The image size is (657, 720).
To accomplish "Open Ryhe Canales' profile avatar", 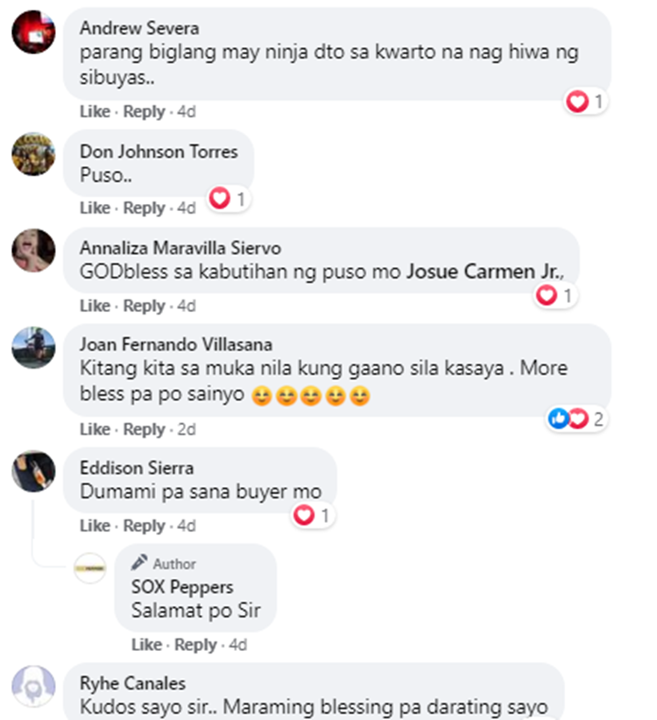I will (x=33, y=687).
